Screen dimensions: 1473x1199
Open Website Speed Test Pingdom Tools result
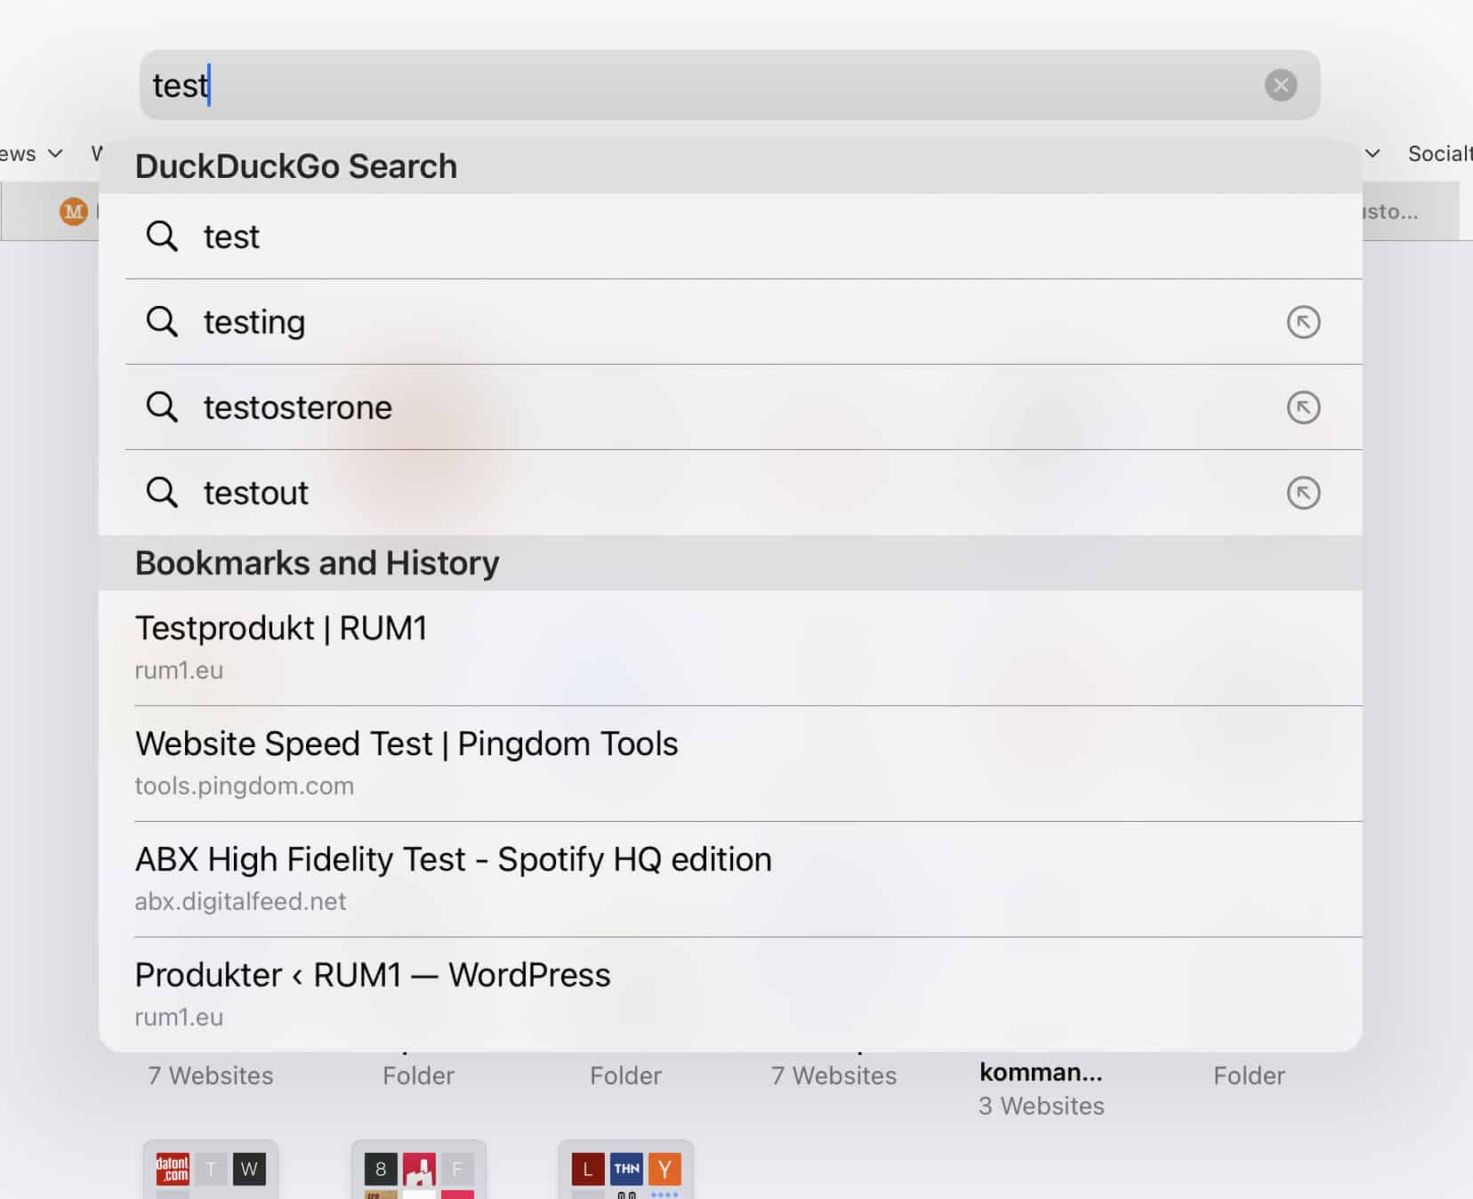(x=730, y=763)
